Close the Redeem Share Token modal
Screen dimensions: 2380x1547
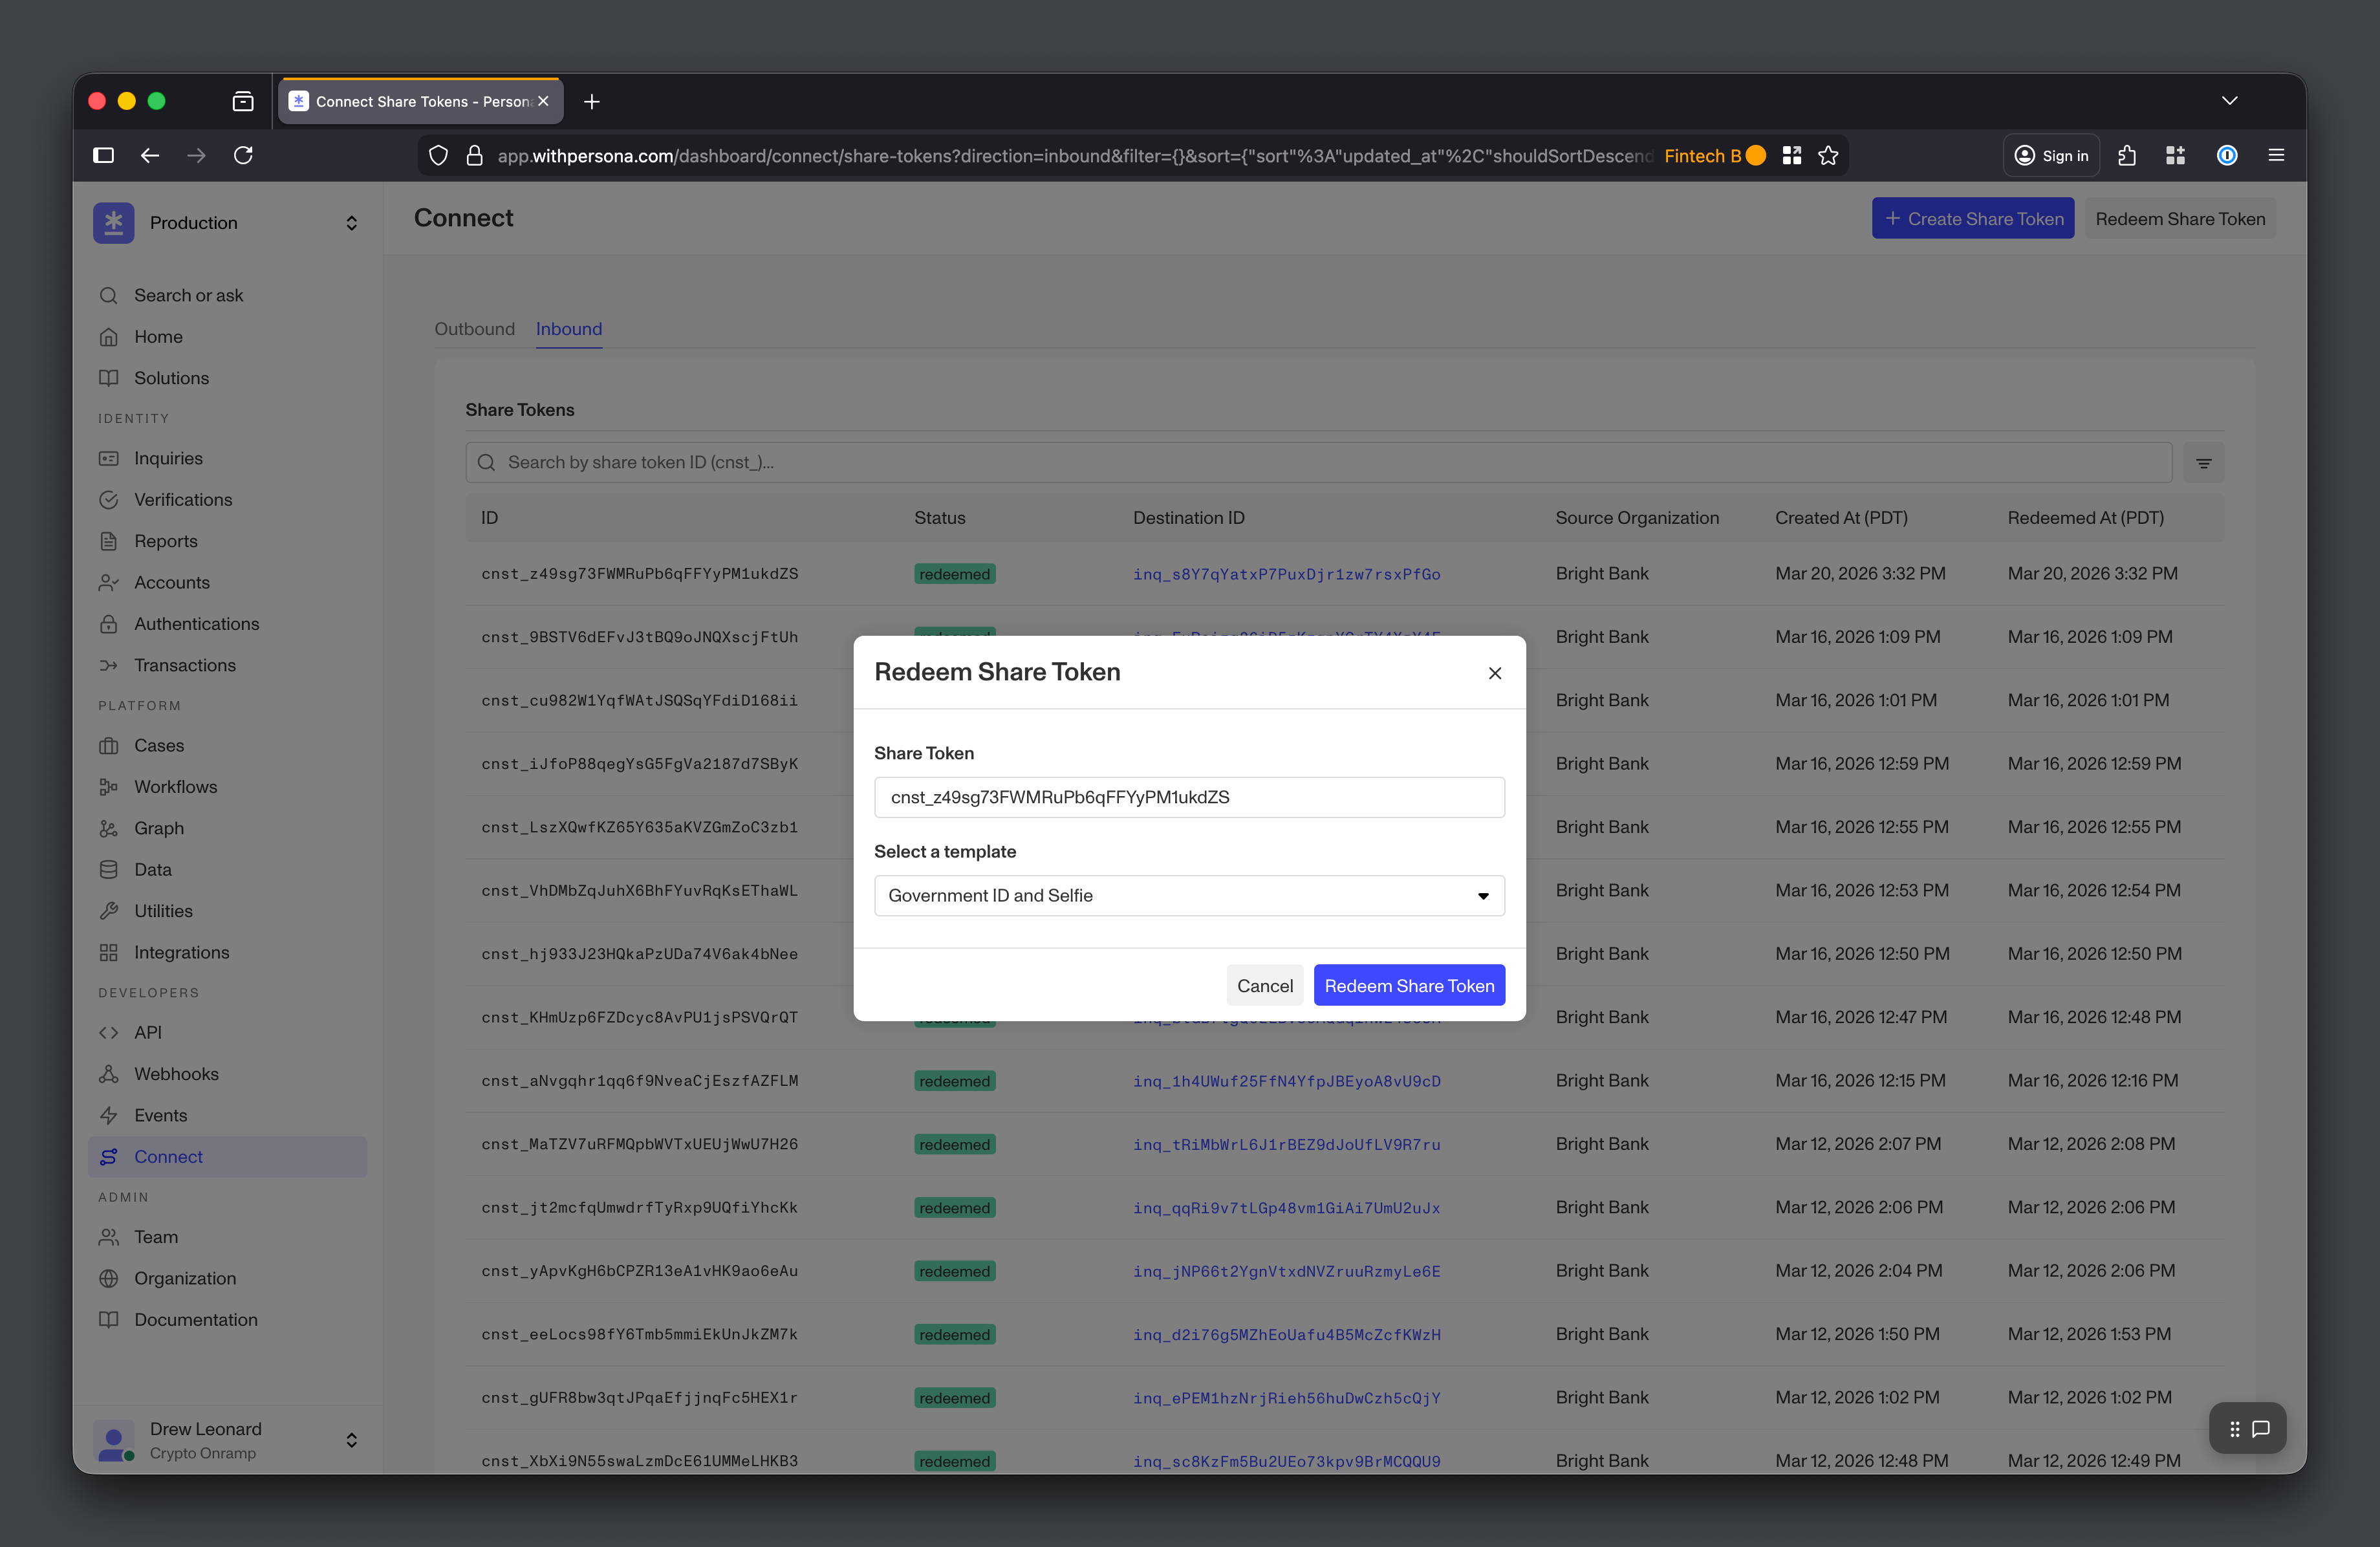(1494, 673)
